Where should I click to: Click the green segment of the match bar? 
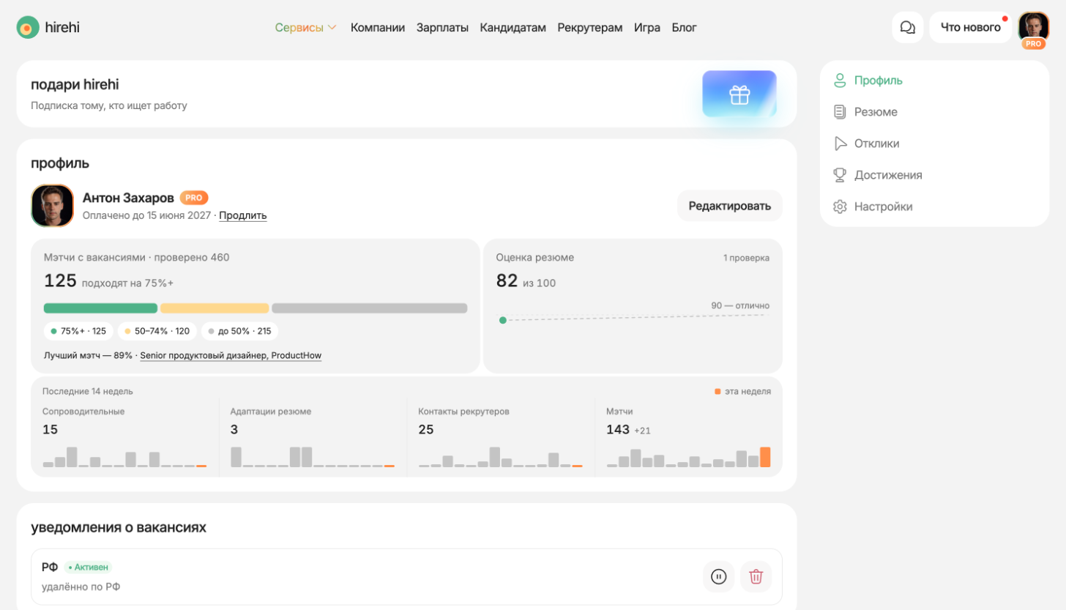pyautogui.click(x=100, y=308)
